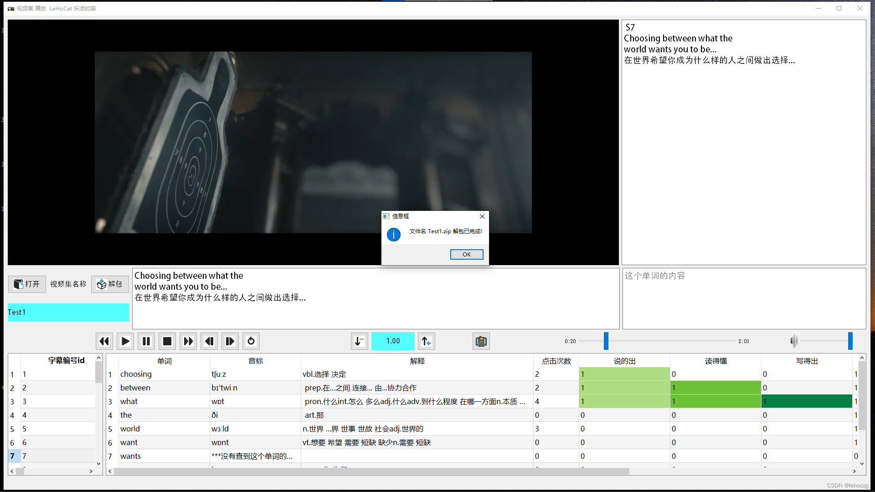Go to the previous subtitle
This screenshot has width=875, height=492.
[209, 341]
